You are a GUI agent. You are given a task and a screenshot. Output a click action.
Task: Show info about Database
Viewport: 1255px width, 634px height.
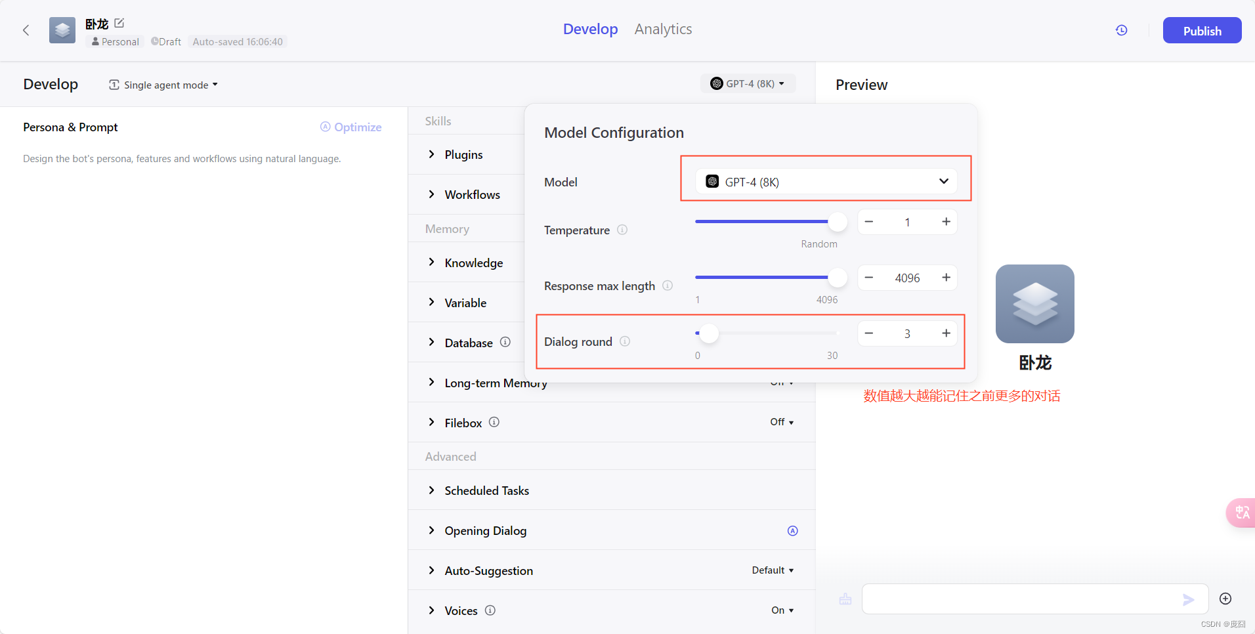[x=505, y=342]
